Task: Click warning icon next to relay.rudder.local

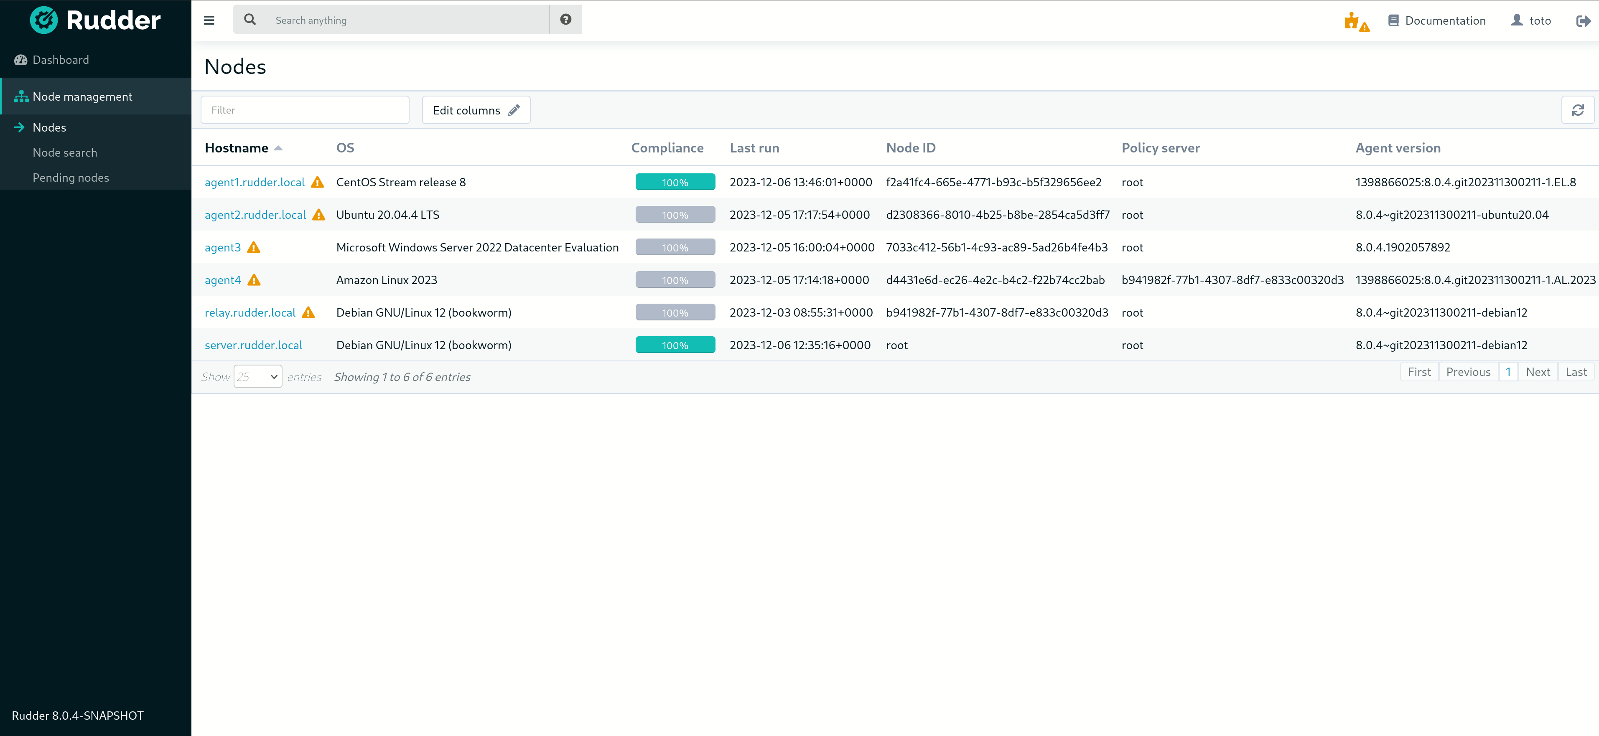Action: tap(308, 313)
